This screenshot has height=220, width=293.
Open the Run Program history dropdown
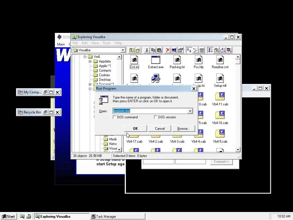190,111
